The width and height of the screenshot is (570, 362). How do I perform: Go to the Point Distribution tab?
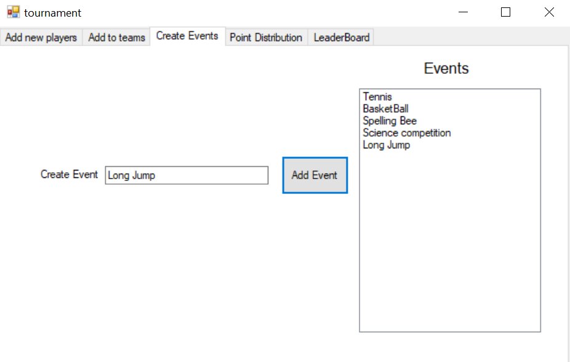tap(266, 38)
